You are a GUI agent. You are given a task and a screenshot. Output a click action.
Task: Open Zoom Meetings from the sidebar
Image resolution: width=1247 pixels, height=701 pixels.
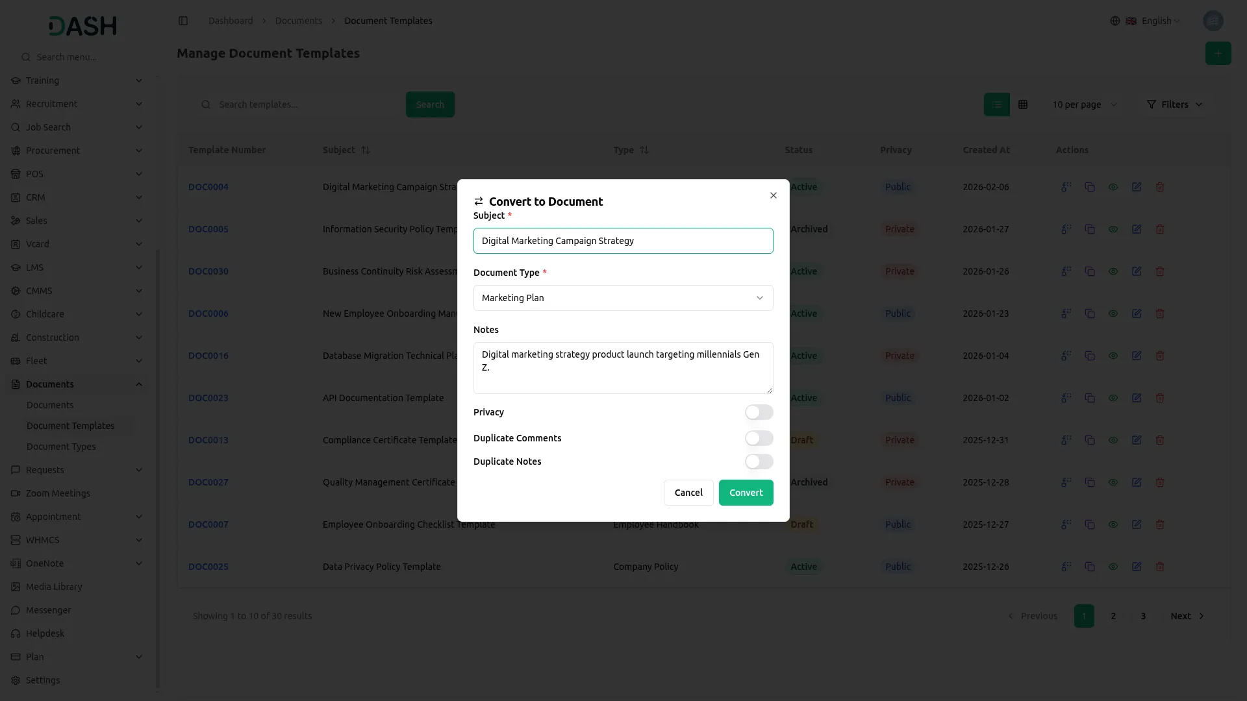click(x=58, y=493)
